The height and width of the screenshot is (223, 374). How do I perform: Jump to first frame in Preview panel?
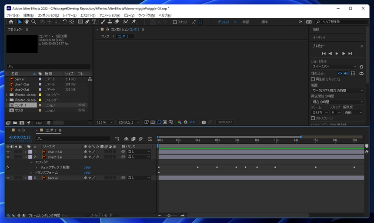click(x=324, y=54)
